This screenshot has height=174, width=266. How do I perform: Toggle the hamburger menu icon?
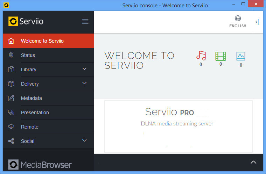(x=85, y=22)
